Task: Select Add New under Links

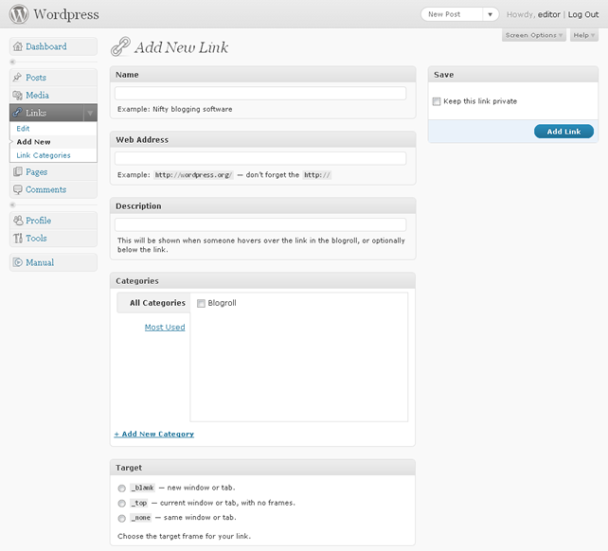Action: pyautogui.click(x=33, y=142)
